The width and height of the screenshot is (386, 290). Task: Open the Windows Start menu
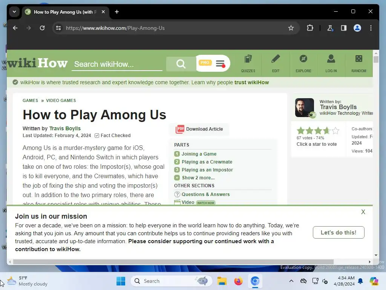[121, 281]
